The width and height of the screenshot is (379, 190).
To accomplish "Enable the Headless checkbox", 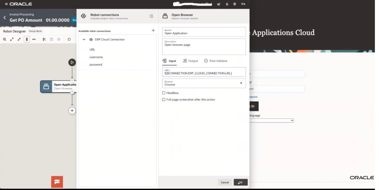I will [164, 93].
